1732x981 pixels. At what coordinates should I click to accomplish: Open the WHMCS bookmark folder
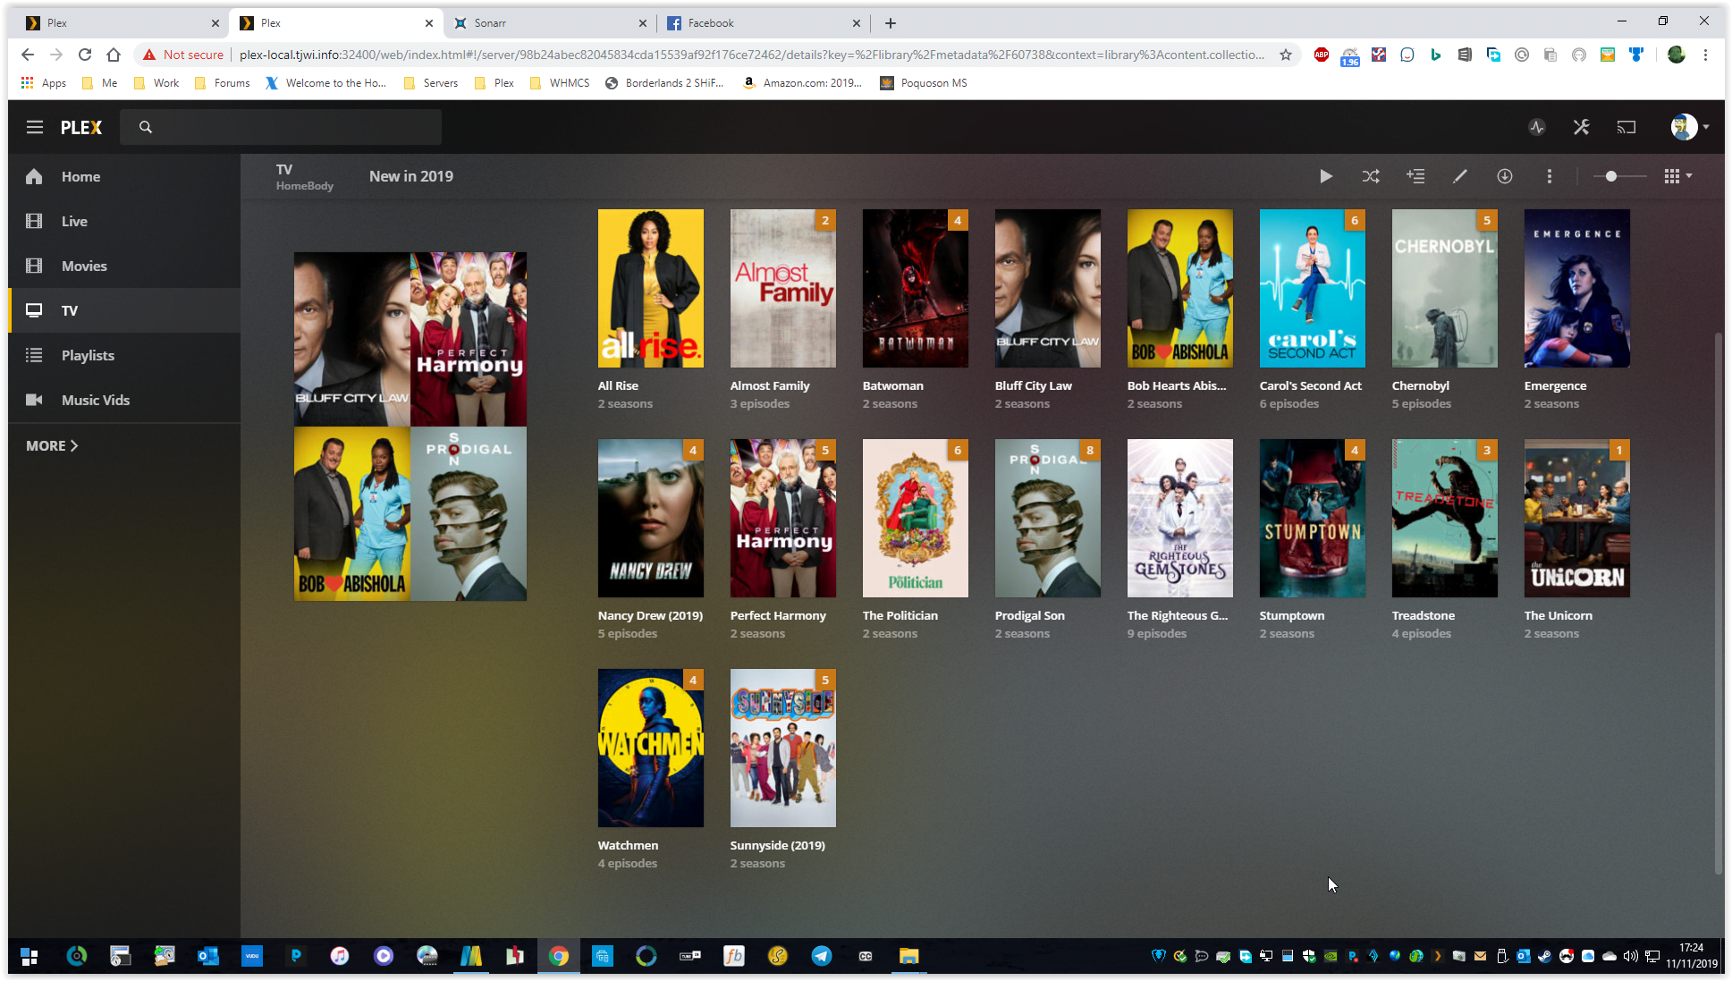tap(560, 83)
